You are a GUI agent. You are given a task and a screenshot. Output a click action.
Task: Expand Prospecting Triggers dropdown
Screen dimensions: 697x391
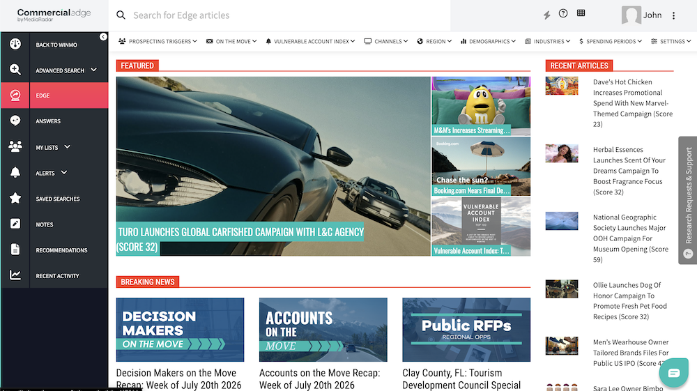pyautogui.click(x=158, y=41)
